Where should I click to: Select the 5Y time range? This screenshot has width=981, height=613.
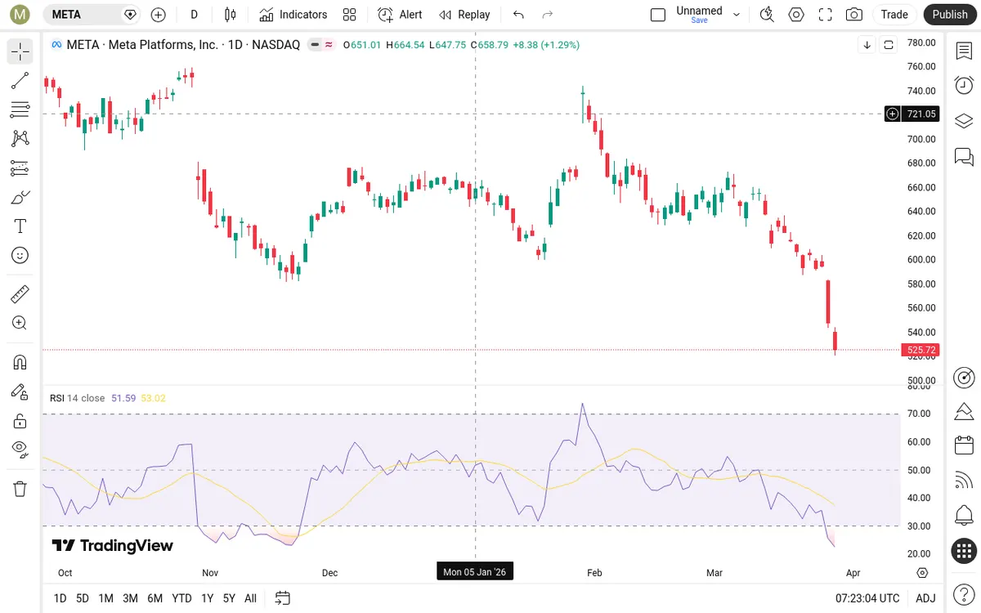229,598
